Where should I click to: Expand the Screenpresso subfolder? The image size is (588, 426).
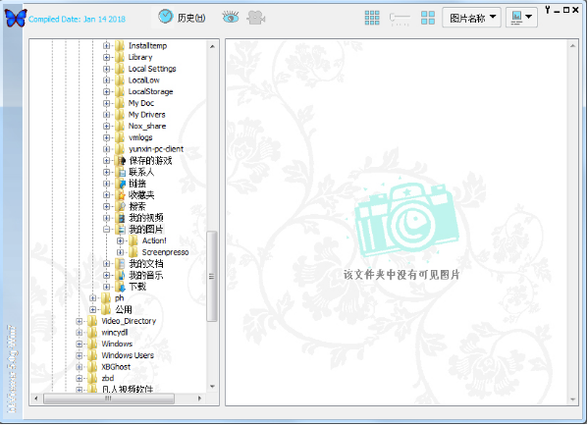coord(120,252)
